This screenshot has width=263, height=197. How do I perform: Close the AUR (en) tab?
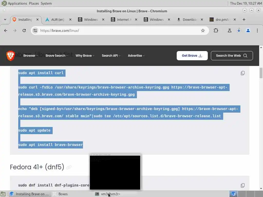click(70, 19)
